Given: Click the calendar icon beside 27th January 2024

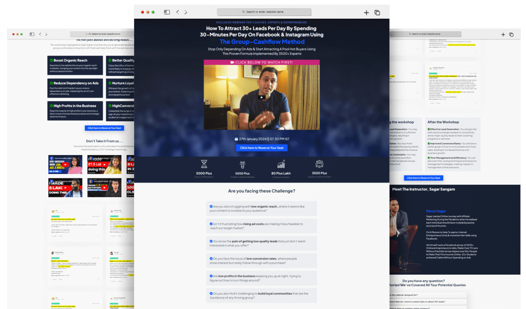Looking at the screenshot, I should tap(236, 139).
